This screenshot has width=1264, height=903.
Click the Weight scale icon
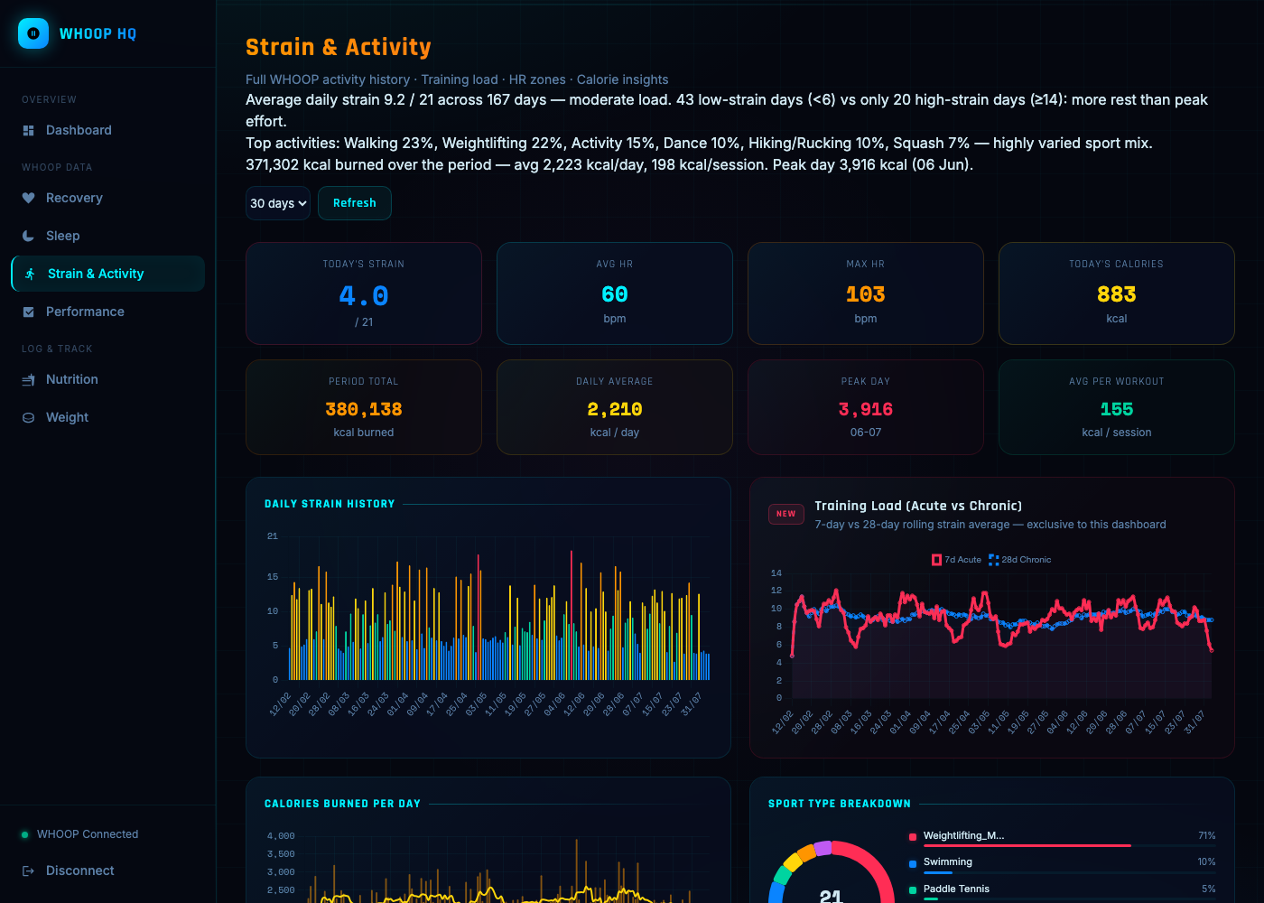28,418
